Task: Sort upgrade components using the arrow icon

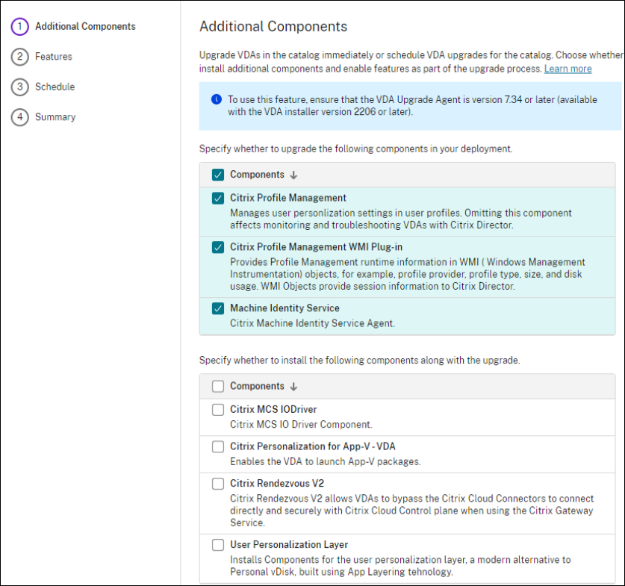Action: [x=293, y=175]
